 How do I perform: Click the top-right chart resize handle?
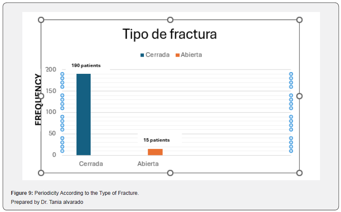[x=299, y=20]
